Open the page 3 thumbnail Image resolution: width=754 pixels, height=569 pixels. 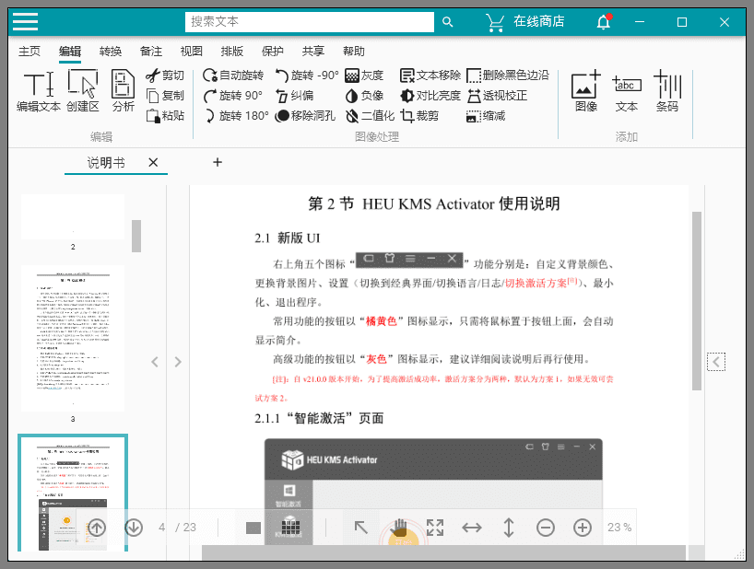click(x=73, y=338)
